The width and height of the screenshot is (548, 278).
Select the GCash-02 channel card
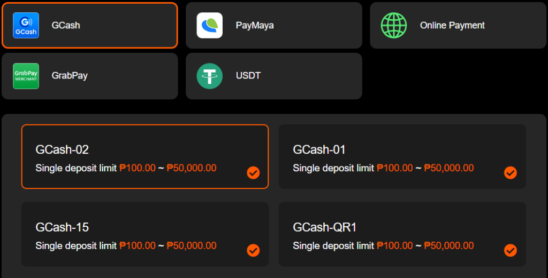tap(145, 156)
